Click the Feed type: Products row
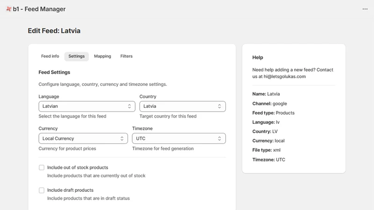374x210 pixels. (273, 113)
